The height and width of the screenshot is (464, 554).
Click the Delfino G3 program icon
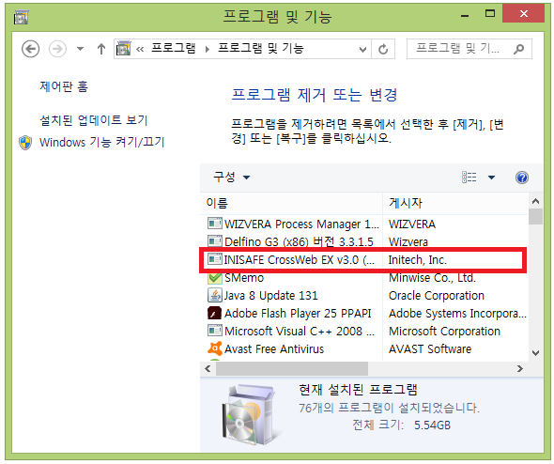[214, 241]
